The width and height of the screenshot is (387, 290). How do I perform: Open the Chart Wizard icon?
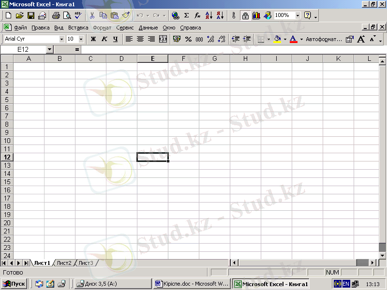256,15
